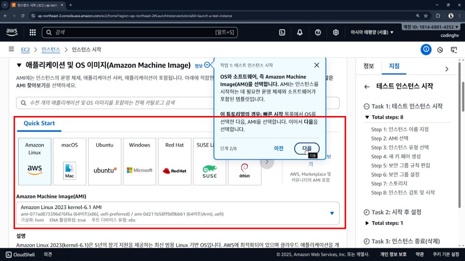Open the settings gear in AWS header

(x=336, y=32)
